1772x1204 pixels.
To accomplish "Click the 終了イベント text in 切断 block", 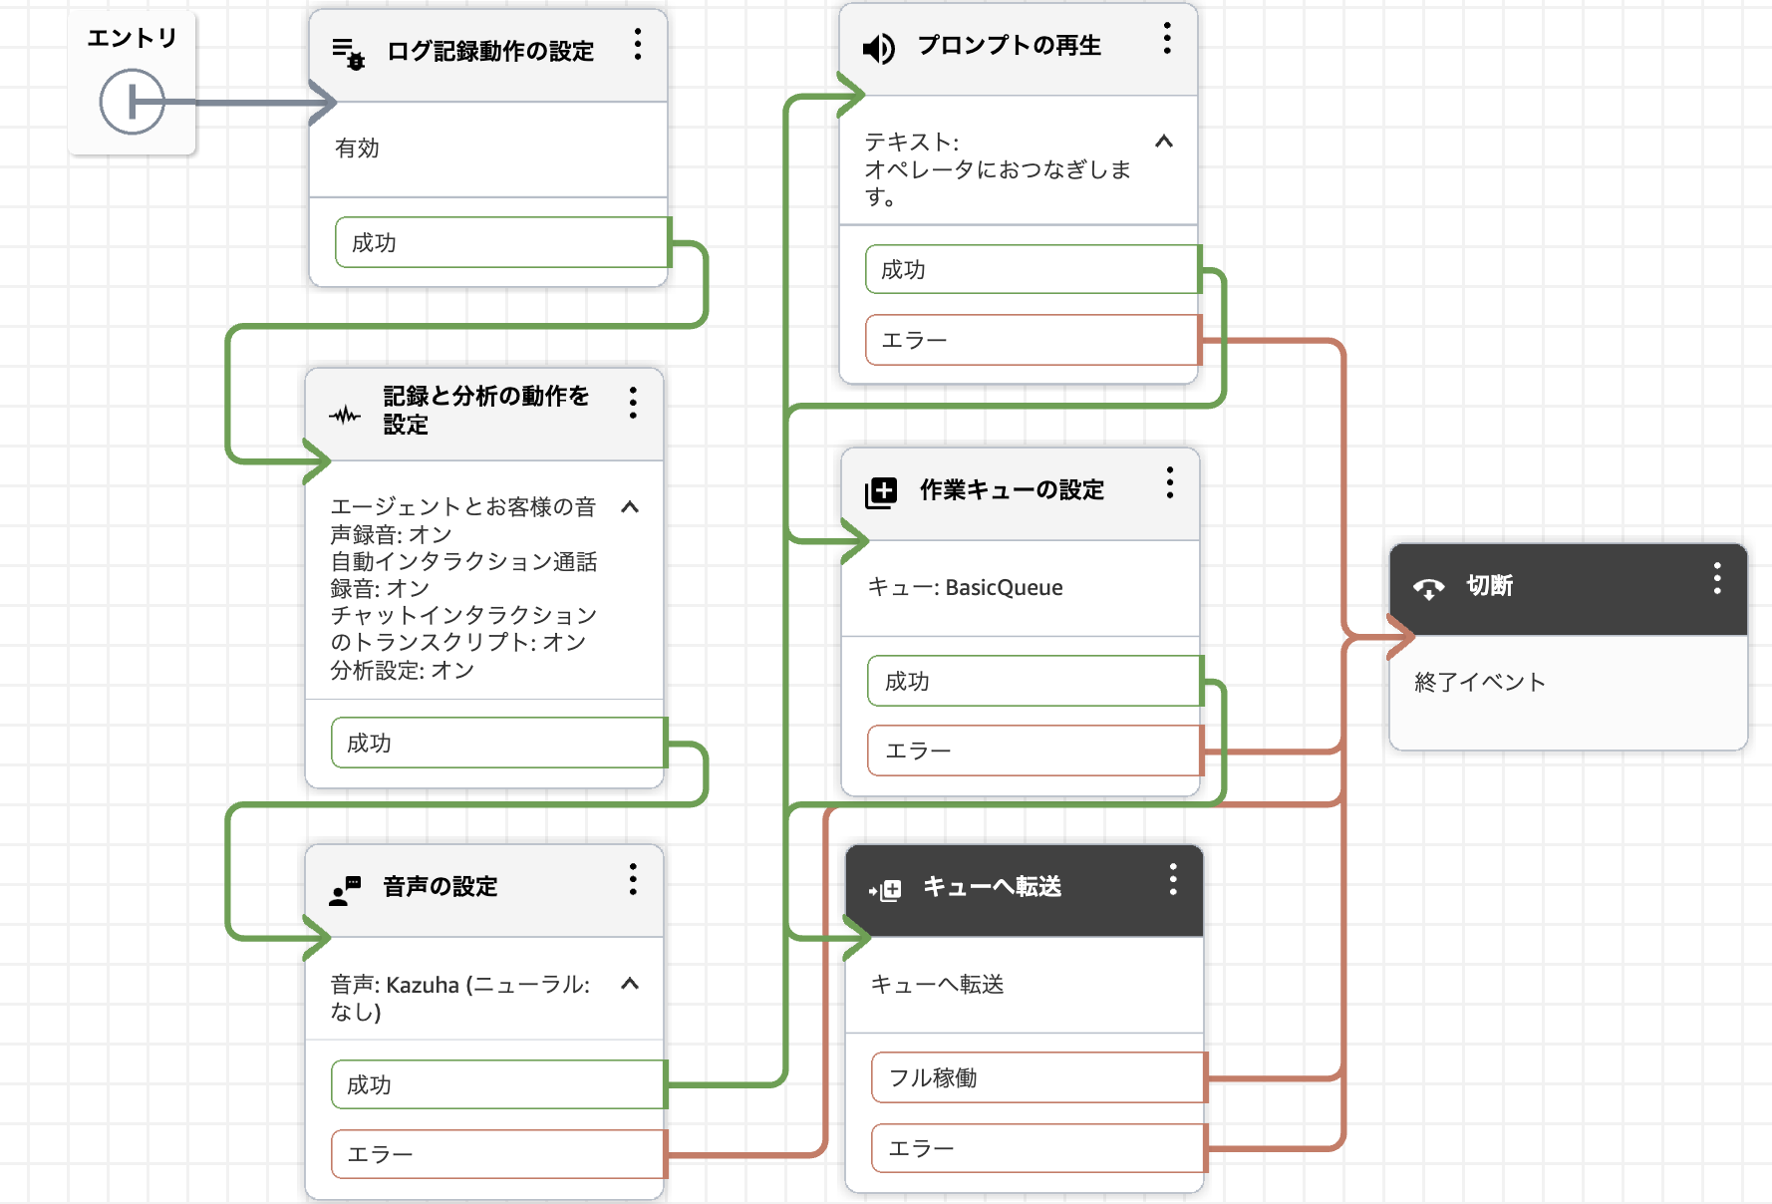I will pyautogui.click(x=1479, y=683).
